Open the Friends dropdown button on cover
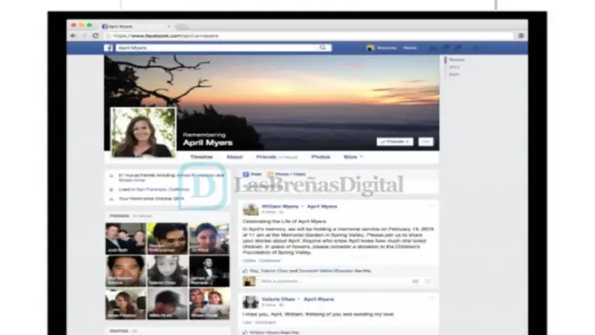This screenshot has height=335, width=595. [394, 142]
